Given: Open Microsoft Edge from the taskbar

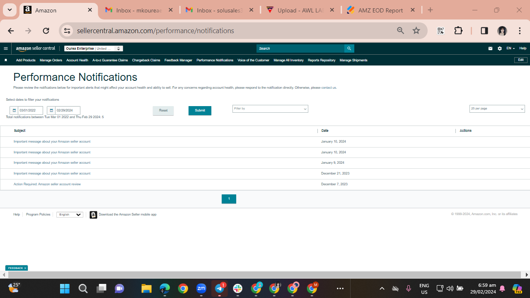Looking at the screenshot, I should (x=165, y=288).
